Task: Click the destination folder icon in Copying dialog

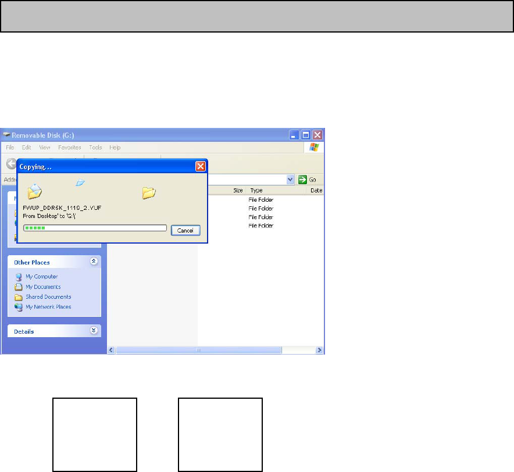Action: 149,193
